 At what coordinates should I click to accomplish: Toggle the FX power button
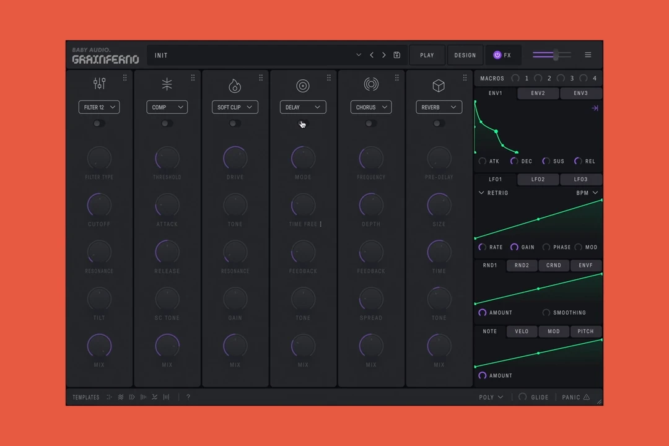coord(497,55)
